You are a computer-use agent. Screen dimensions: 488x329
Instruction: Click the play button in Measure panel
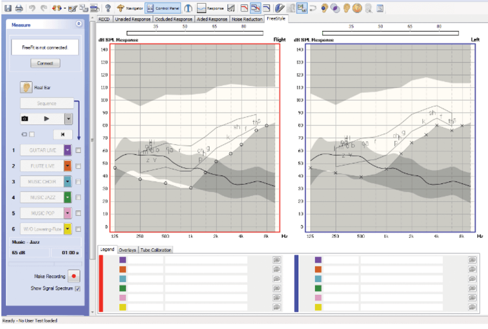[x=47, y=118]
